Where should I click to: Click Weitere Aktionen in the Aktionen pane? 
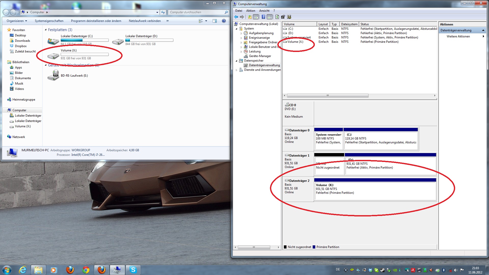[x=458, y=36]
